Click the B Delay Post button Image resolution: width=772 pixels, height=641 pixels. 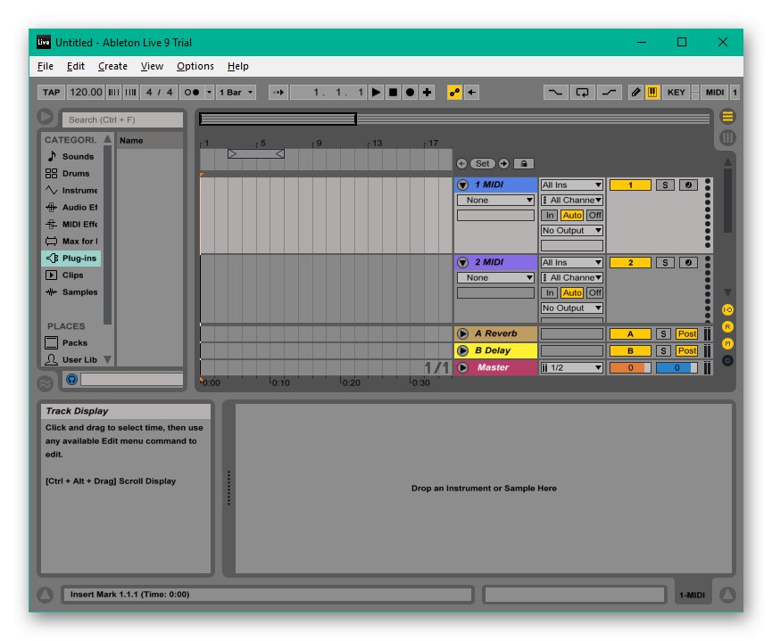click(x=686, y=350)
